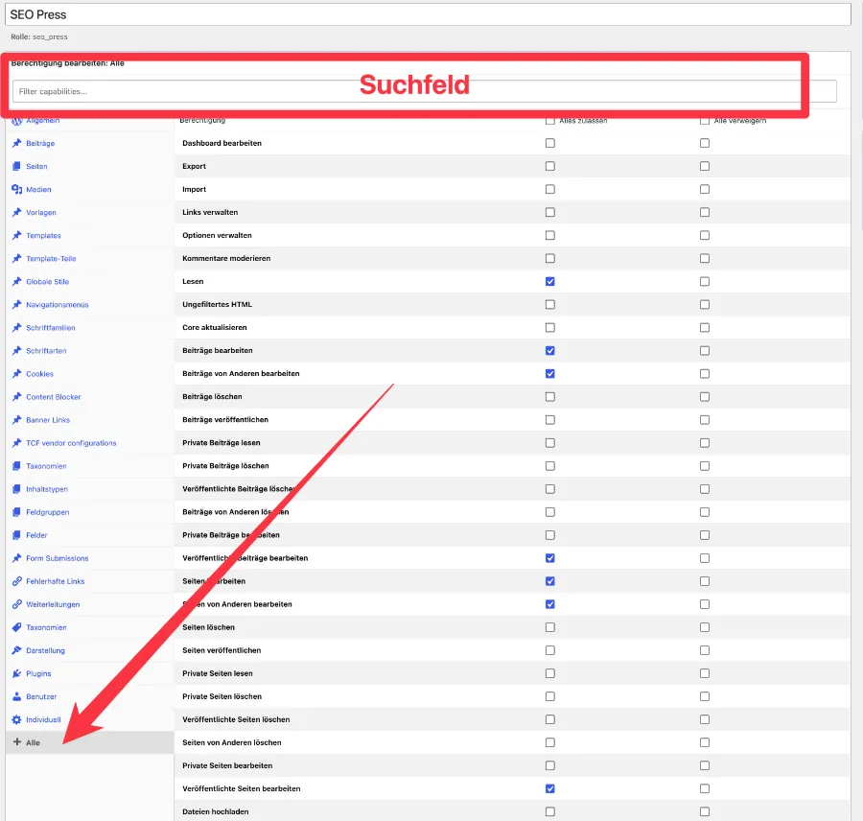Viewport: 863px width, 821px height.
Task: Open the TCF vendor configurations group
Action: pyautogui.click(x=71, y=443)
